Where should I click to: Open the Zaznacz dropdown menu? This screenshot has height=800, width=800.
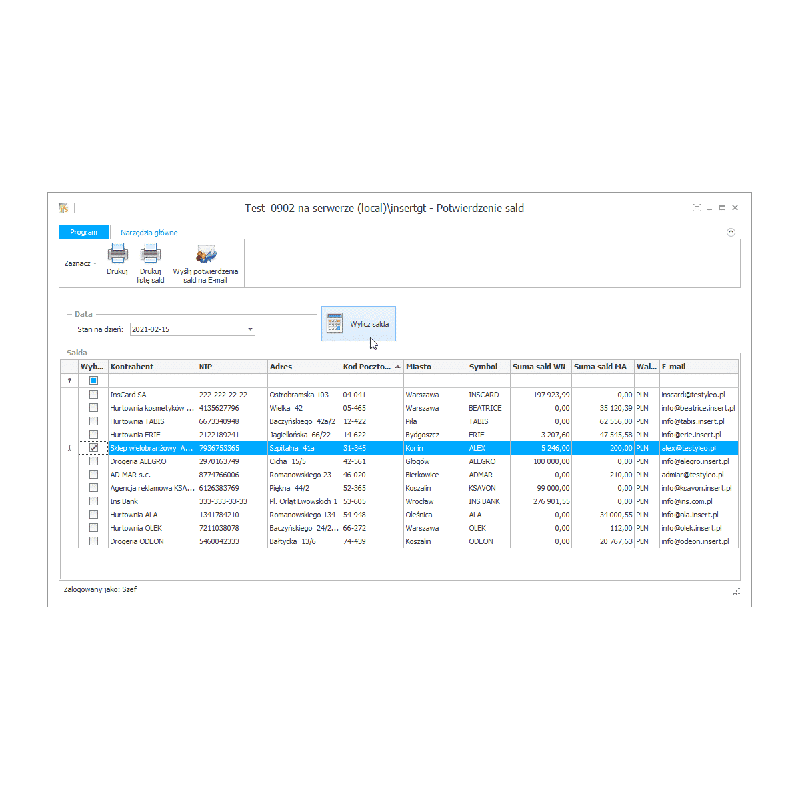80,263
